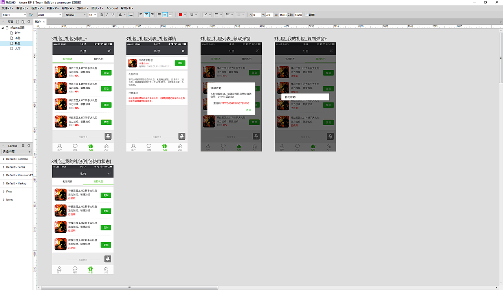The height and width of the screenshot is (290, 503).
Task: Close the 账户 page tab
Action: pos(44,22)
